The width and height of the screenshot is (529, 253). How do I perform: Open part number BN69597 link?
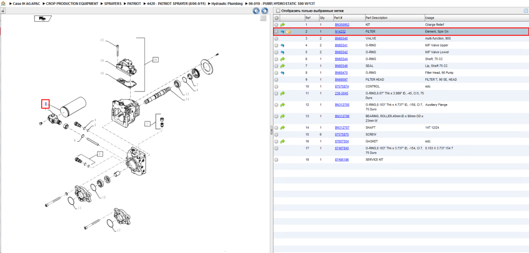341,80
